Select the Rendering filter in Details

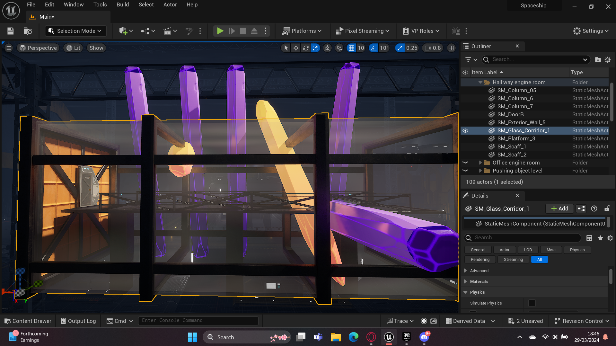point(480,259)
